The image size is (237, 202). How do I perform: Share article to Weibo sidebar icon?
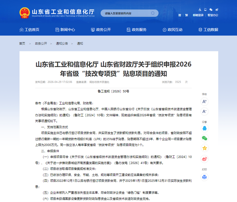click(204, 159)
